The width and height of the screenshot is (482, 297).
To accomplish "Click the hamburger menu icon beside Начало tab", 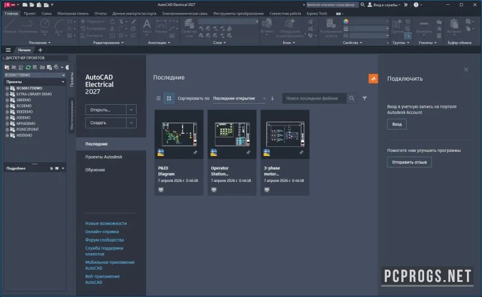I will [8, 50].
